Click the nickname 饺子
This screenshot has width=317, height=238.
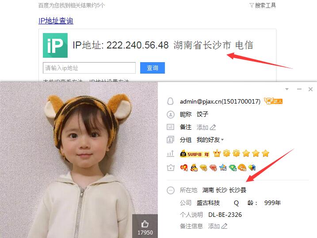pyautogui.click(x=202, y=114)
